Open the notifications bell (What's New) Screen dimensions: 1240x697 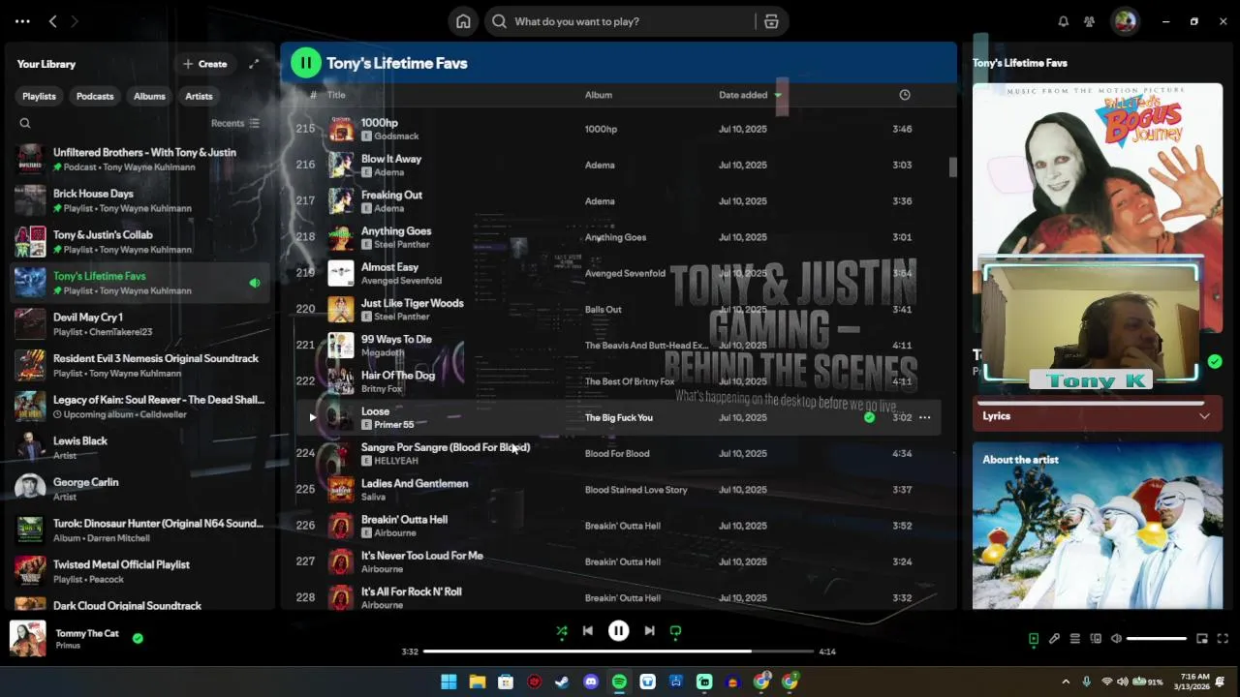pyautogui.click(x=1063, y=21)
